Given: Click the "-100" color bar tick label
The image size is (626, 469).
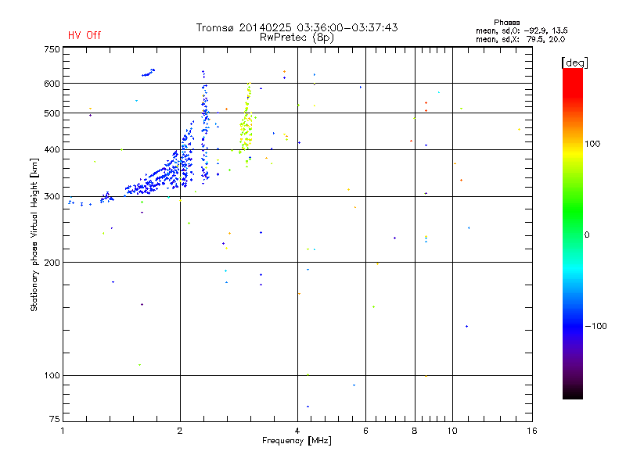Looking at the screenshot, I should pyautogui.click(x=595, y=326).
